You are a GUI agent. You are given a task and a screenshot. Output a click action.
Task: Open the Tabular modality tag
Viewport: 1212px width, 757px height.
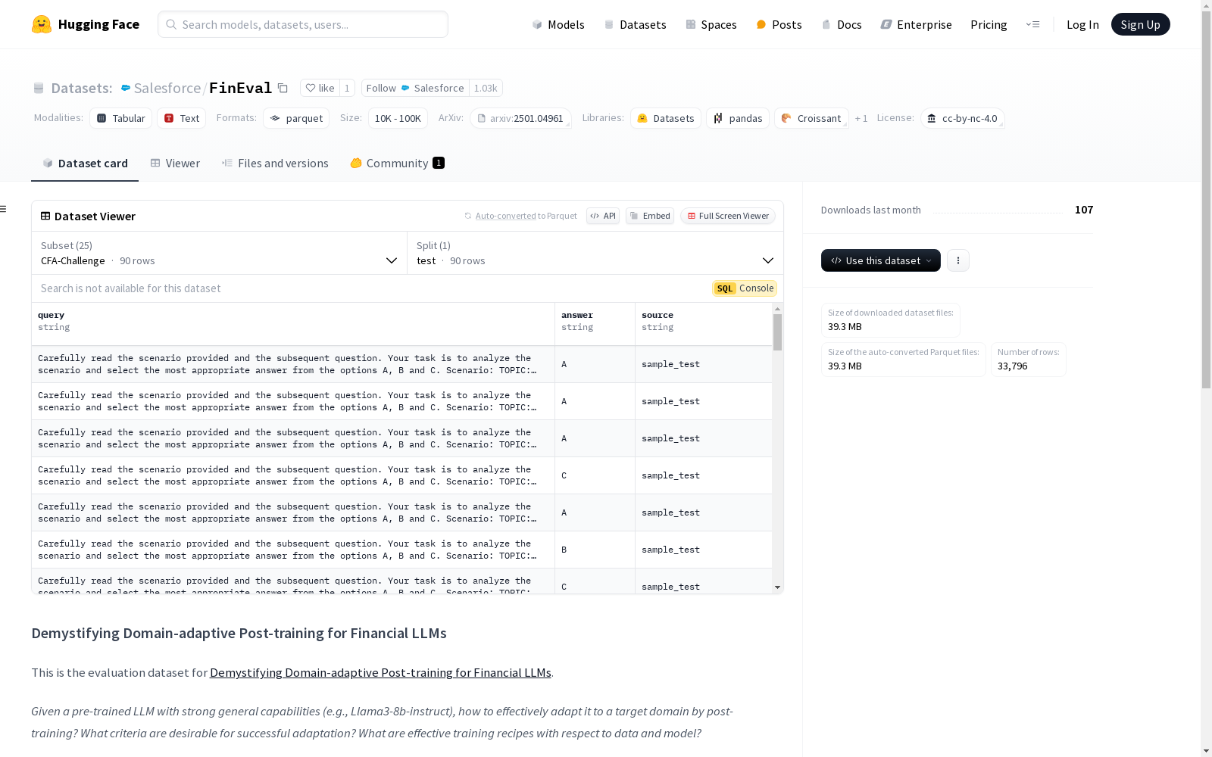[x=121, y=118]
